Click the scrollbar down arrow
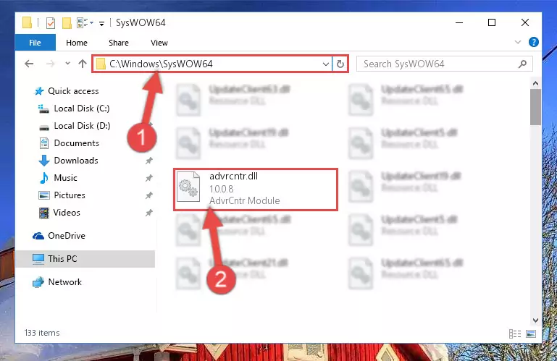Screen dimensions: 557x361 click(535, 320)
